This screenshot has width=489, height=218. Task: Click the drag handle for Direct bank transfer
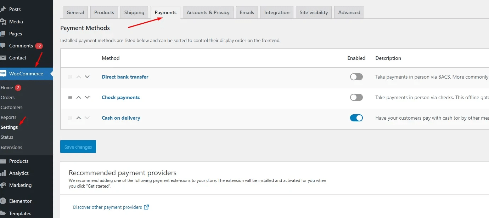point(70,77)
